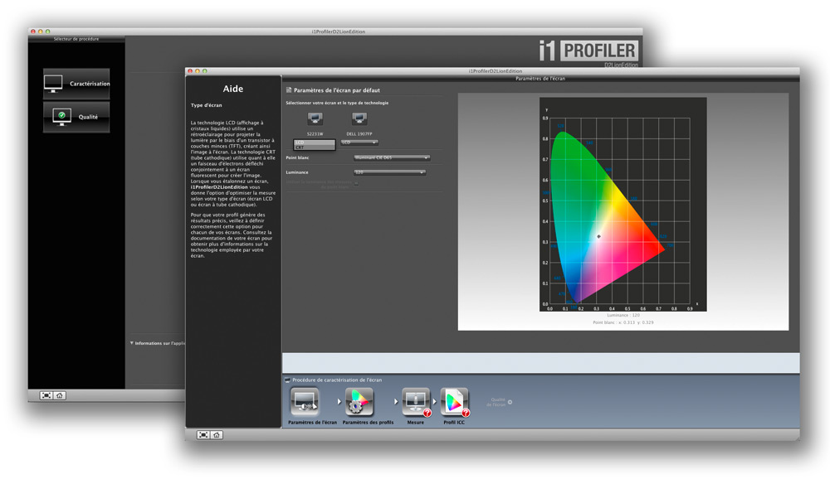Choose LCD in the open technology list
Screen dimensions: 830x479
pos(315,143)
